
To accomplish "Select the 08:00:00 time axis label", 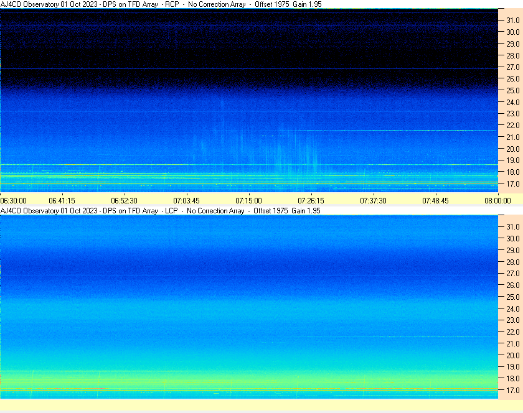I will point(497,201).
